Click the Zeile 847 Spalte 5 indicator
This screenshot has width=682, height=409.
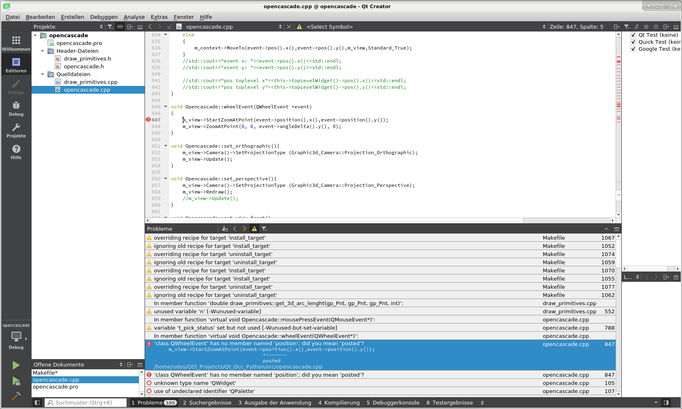(576, 27)
